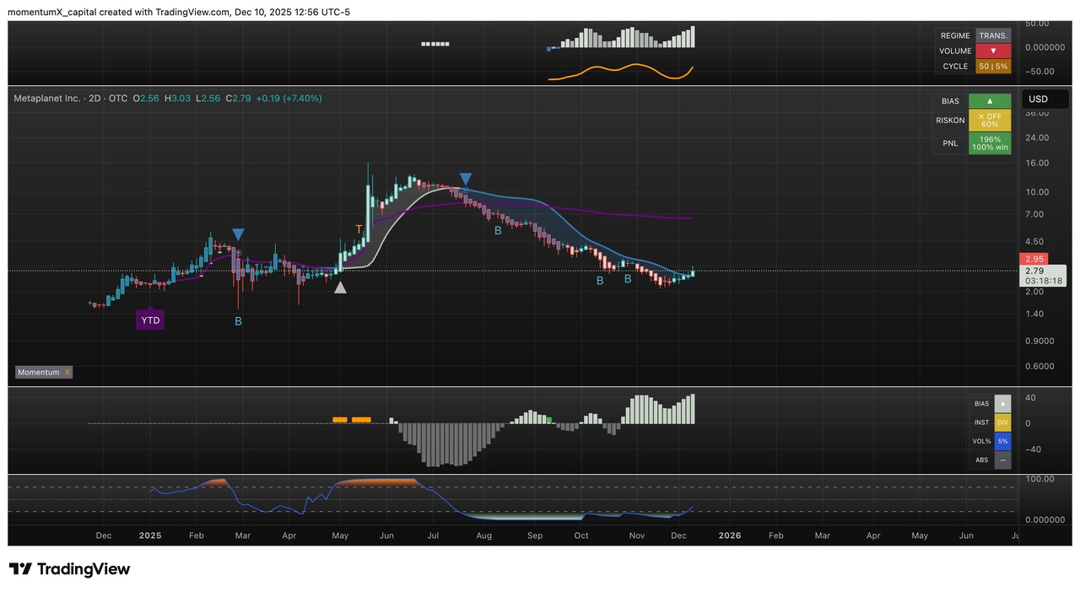Click the yellow DIV swatch beside INST
The image size is (1080, 592).
click(1002, 422)
